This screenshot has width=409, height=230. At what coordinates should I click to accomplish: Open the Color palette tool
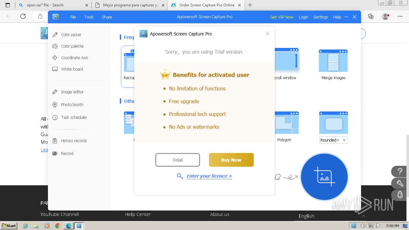point(68,46)
